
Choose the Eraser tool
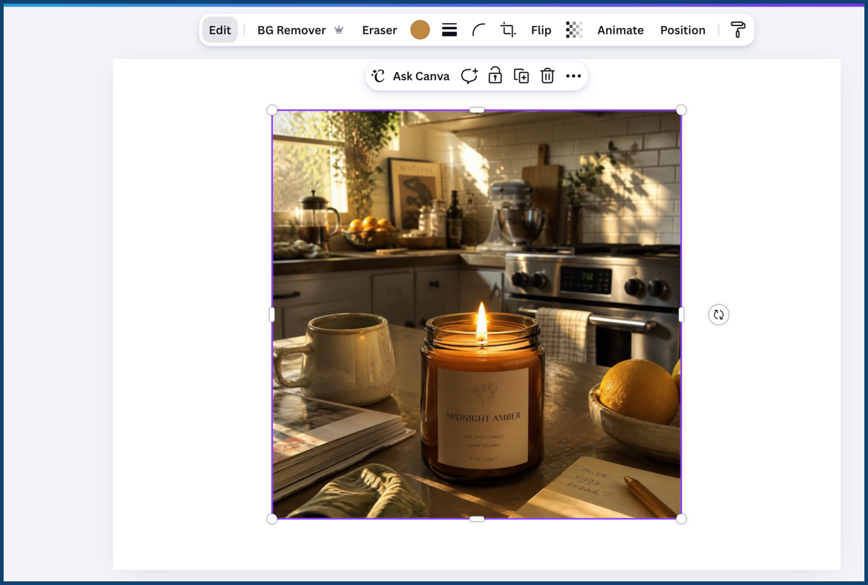[380, 30]
